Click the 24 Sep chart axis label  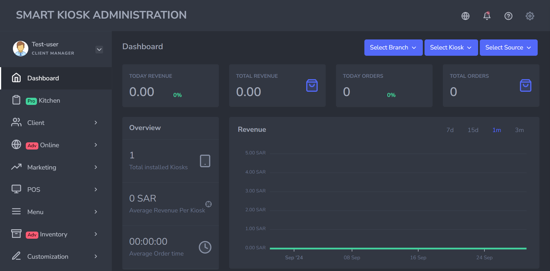(x=484, y=258)
